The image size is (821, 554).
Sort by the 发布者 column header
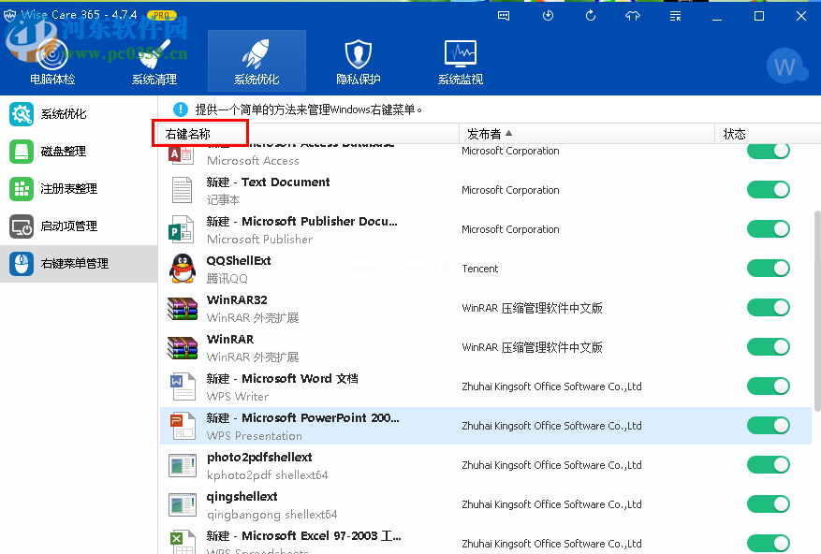[x=490, y=134]
